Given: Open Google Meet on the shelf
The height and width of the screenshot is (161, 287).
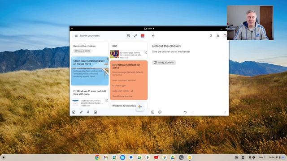Looking at the screenshot, I should pos(139,157).
